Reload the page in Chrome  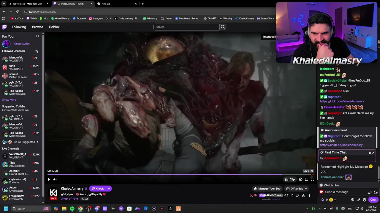(x=17, y=12)
